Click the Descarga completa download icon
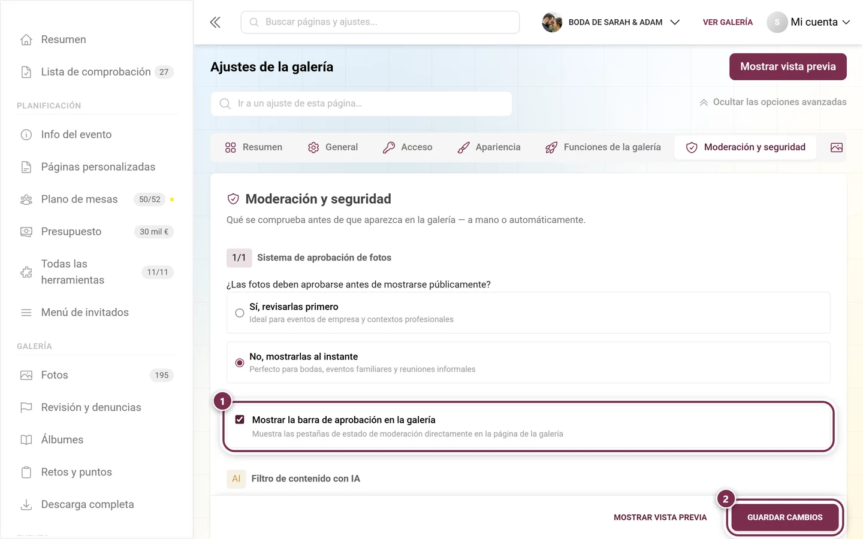Image resolution: width=863 pixels, height=539 pixels. 26,505
